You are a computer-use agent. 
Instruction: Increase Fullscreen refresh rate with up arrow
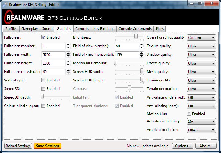coord(68,70)
